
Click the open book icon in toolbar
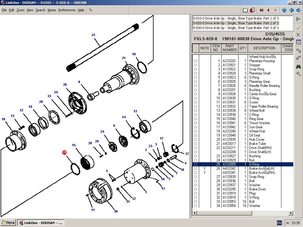click(245, 10)
